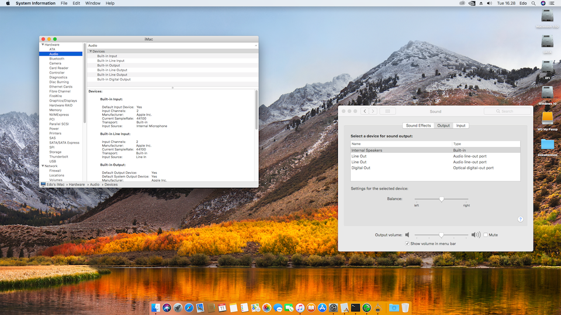Open the Spotlight search magnifier icon
The image size is (561, 315).
pos(534,3)
